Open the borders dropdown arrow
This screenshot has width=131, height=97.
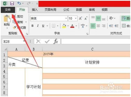pos(57,26)
